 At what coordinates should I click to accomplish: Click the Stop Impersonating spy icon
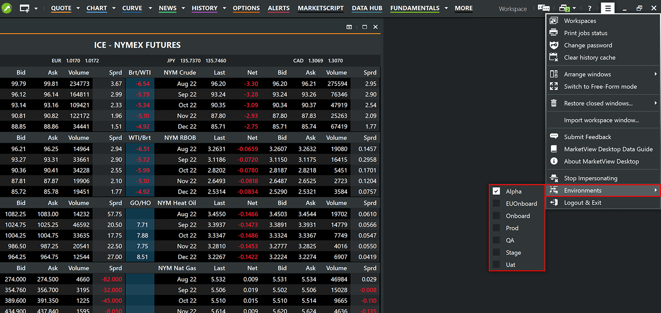pos(554,178)
